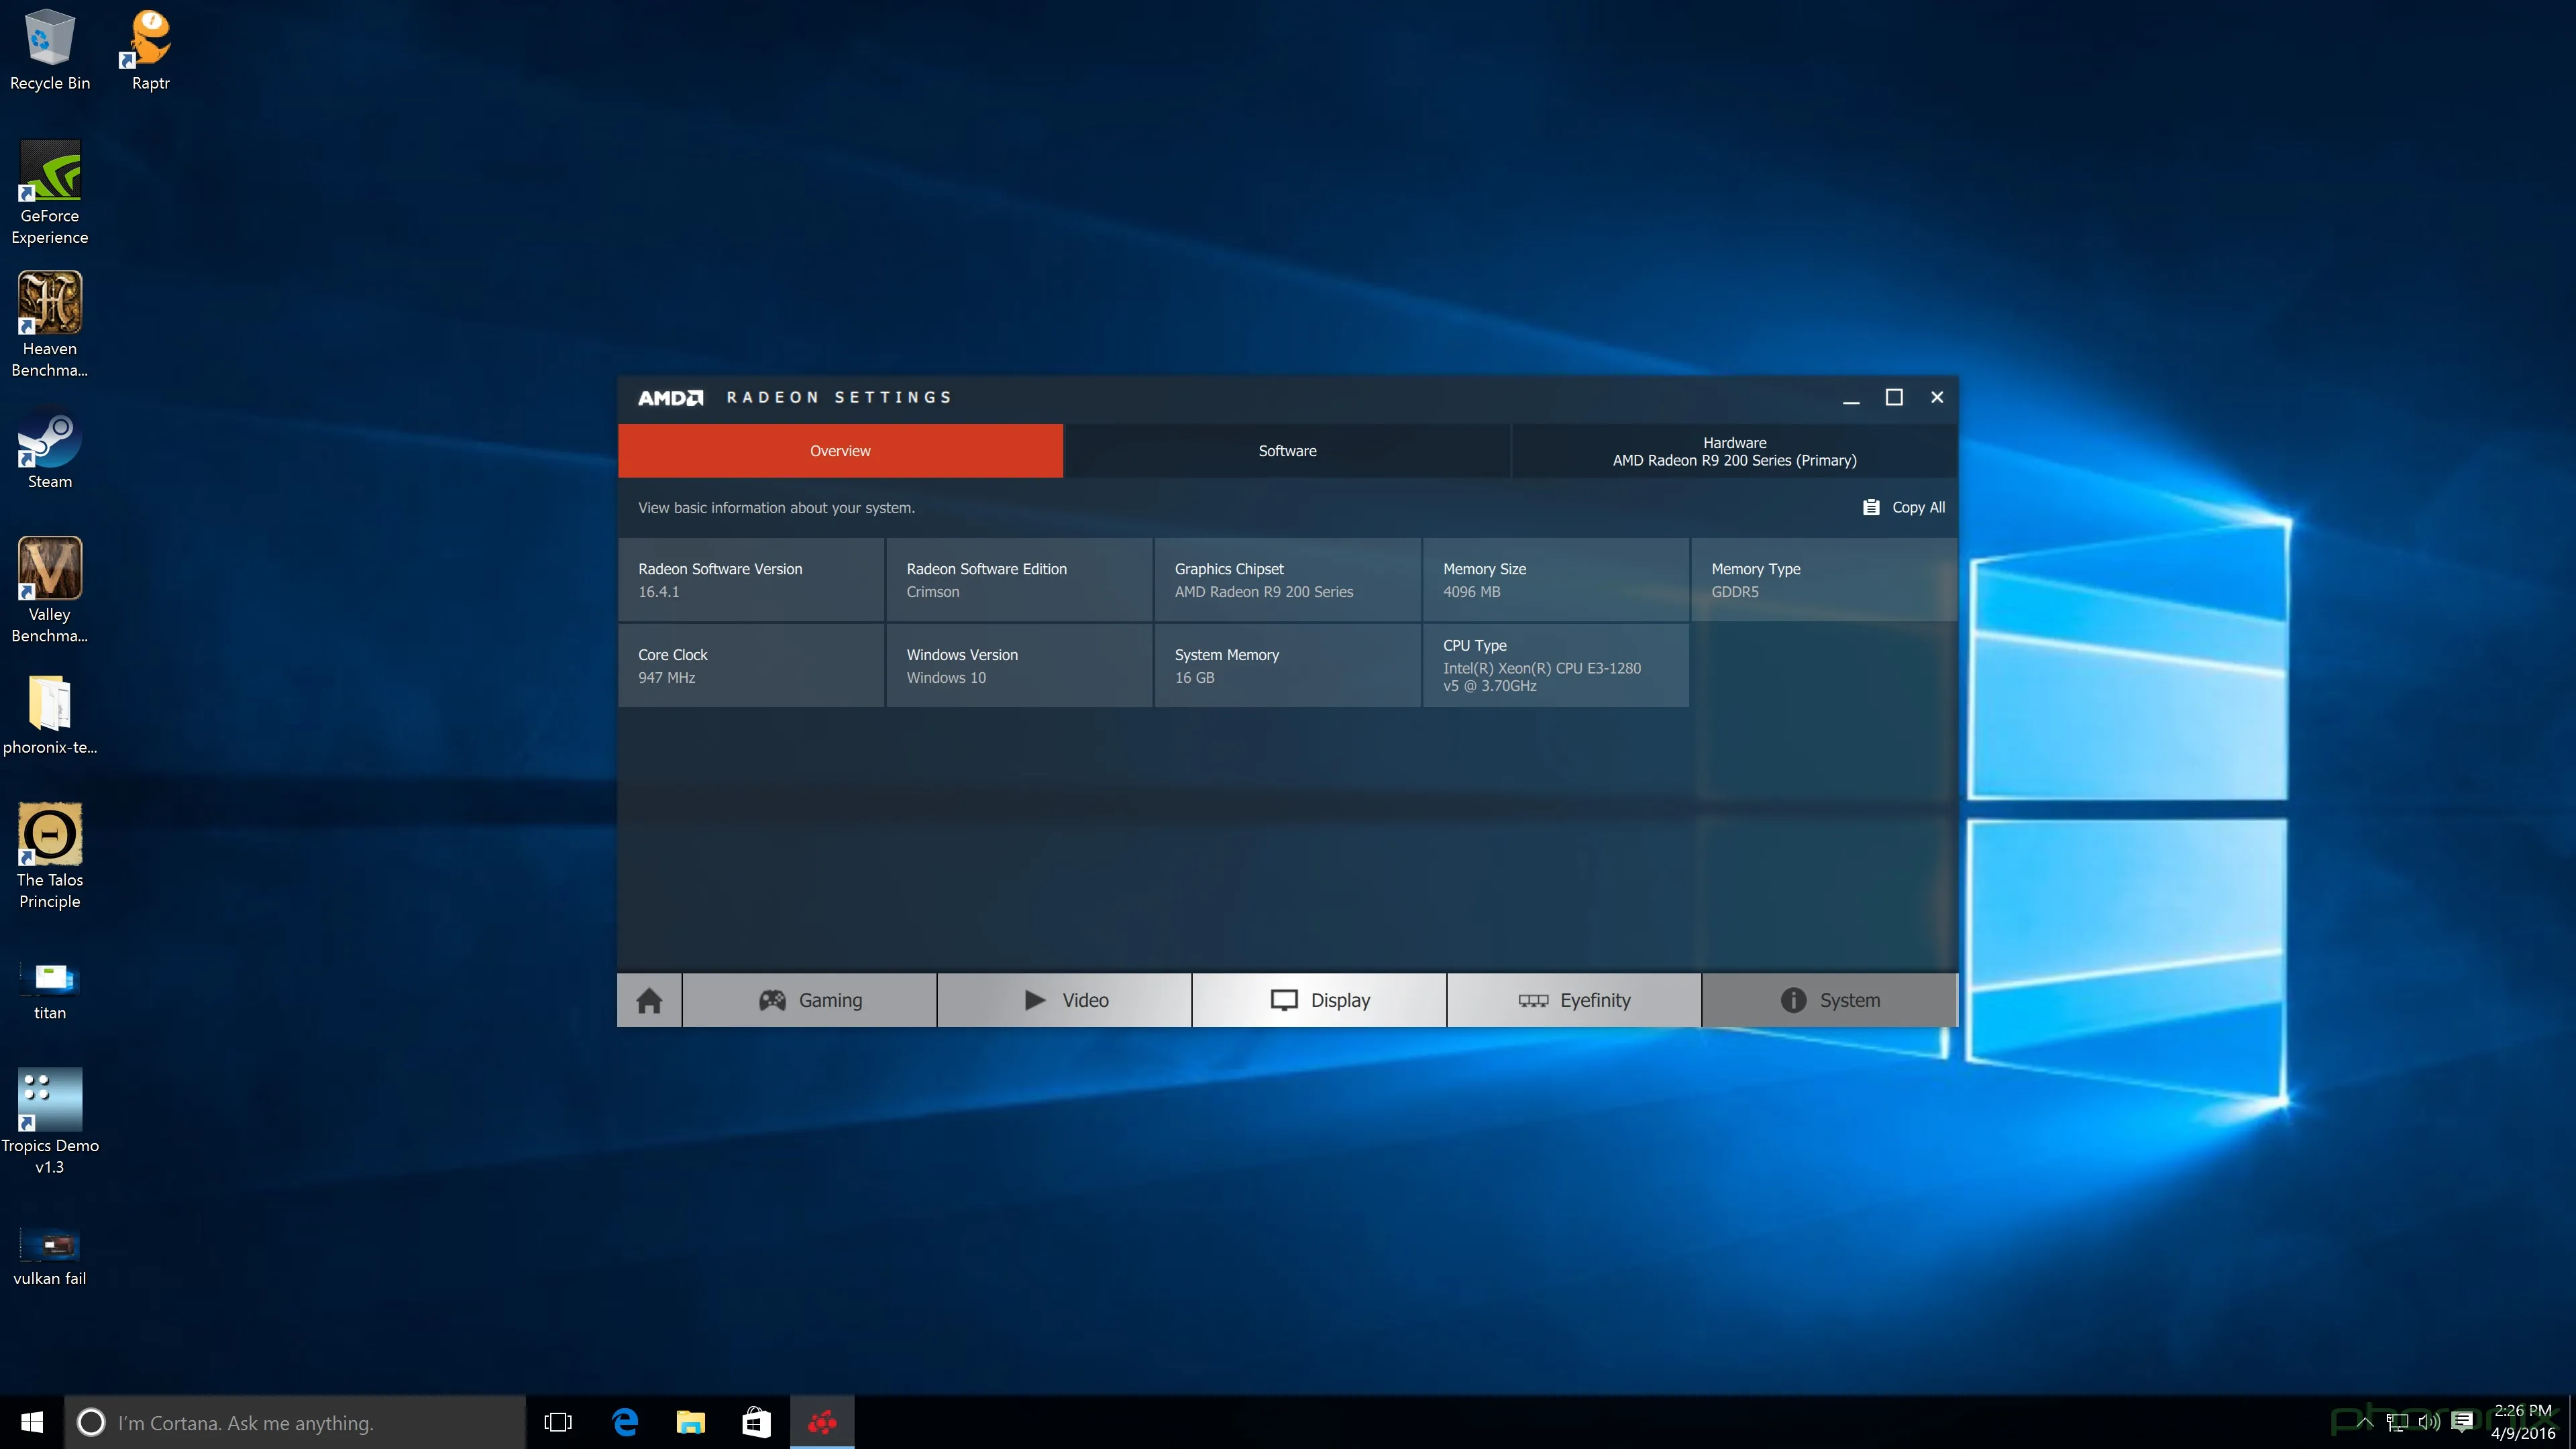Switch to the Software tab

1287,451
